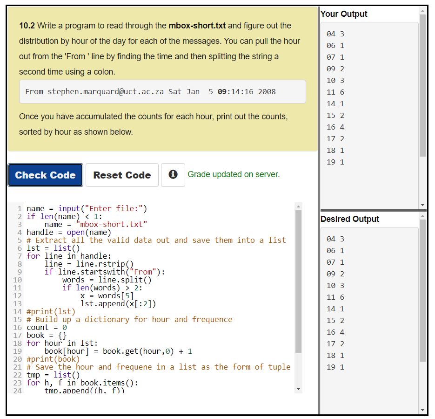This screenshot has height=419, width=435.
Task: Click the code editor scroll-up arrow
Action: click(x=298, y=206)
